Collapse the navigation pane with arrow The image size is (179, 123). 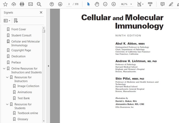(x=48, y=66)
